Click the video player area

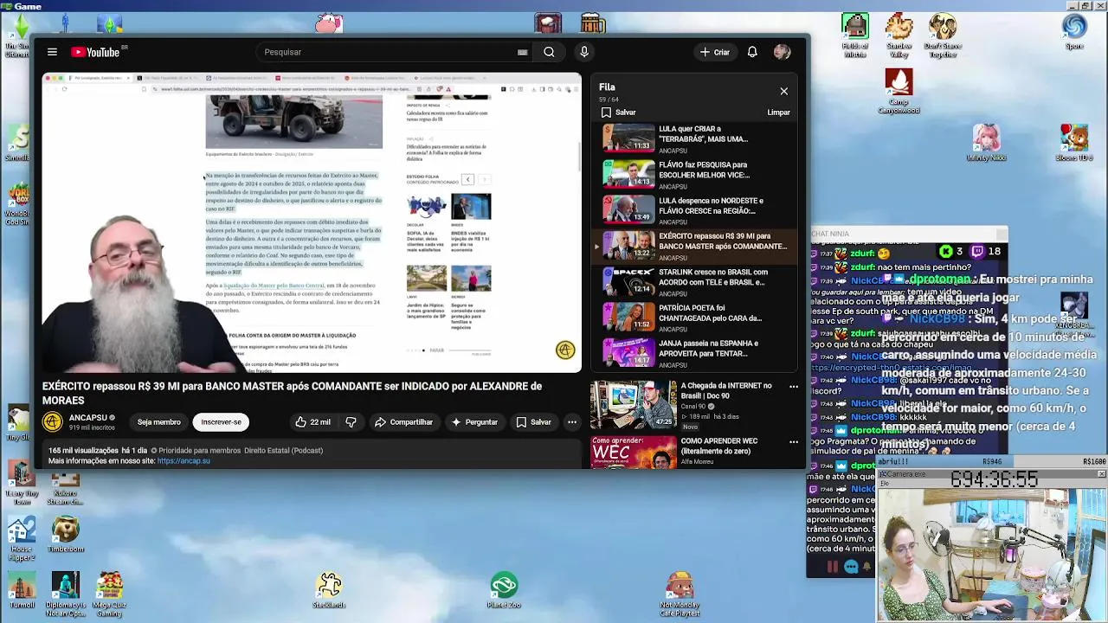click(312, 223)
